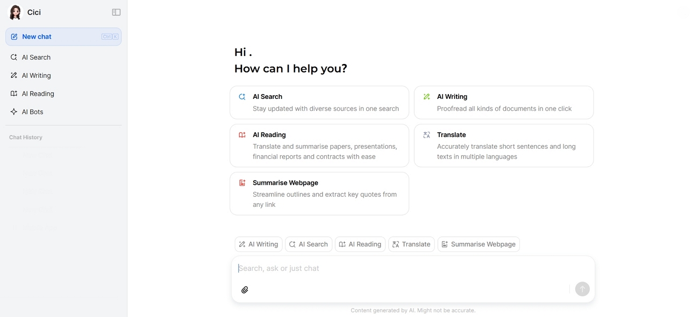The image size is (699, 317).
Task: Click the AI Reading sidebar book icon
Action: point(14,94)
